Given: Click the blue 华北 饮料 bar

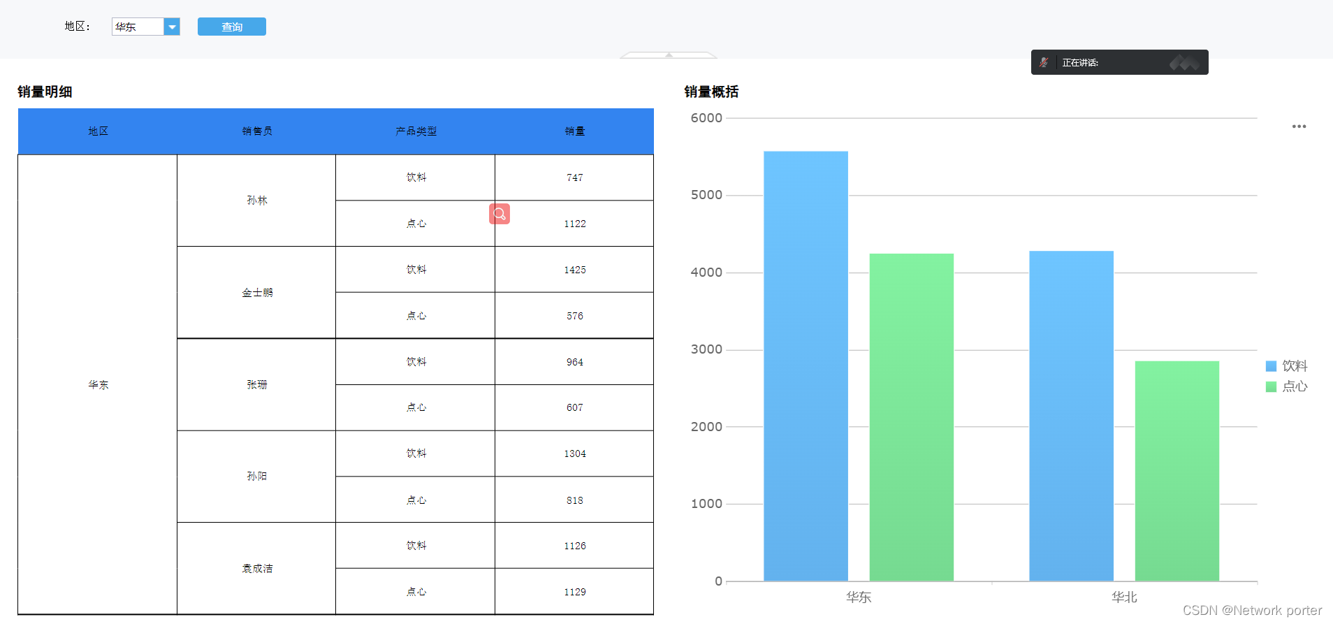Looking at the screenshot, I should [1071, 416].
